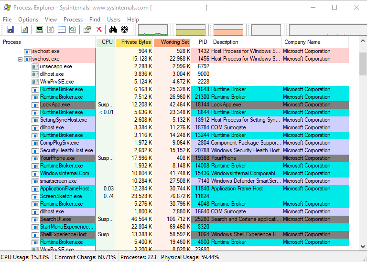
Task: Click the binoculars Find Handle icon
Action: point(113,30)
